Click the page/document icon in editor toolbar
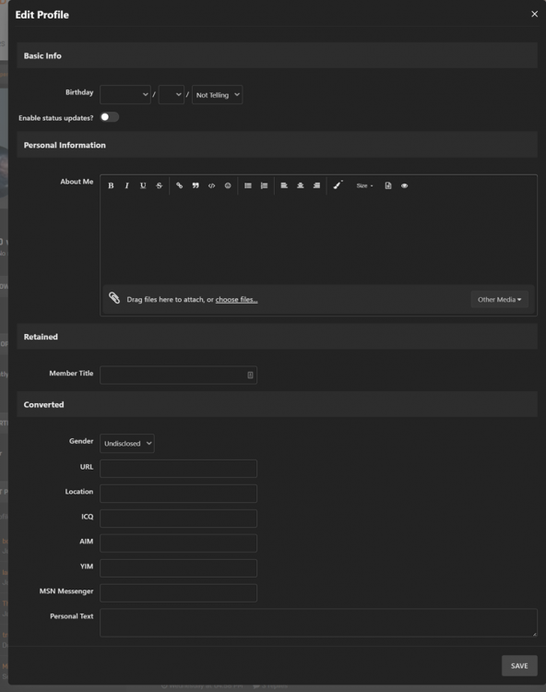The image size is (546, 692). coord(388,185)
